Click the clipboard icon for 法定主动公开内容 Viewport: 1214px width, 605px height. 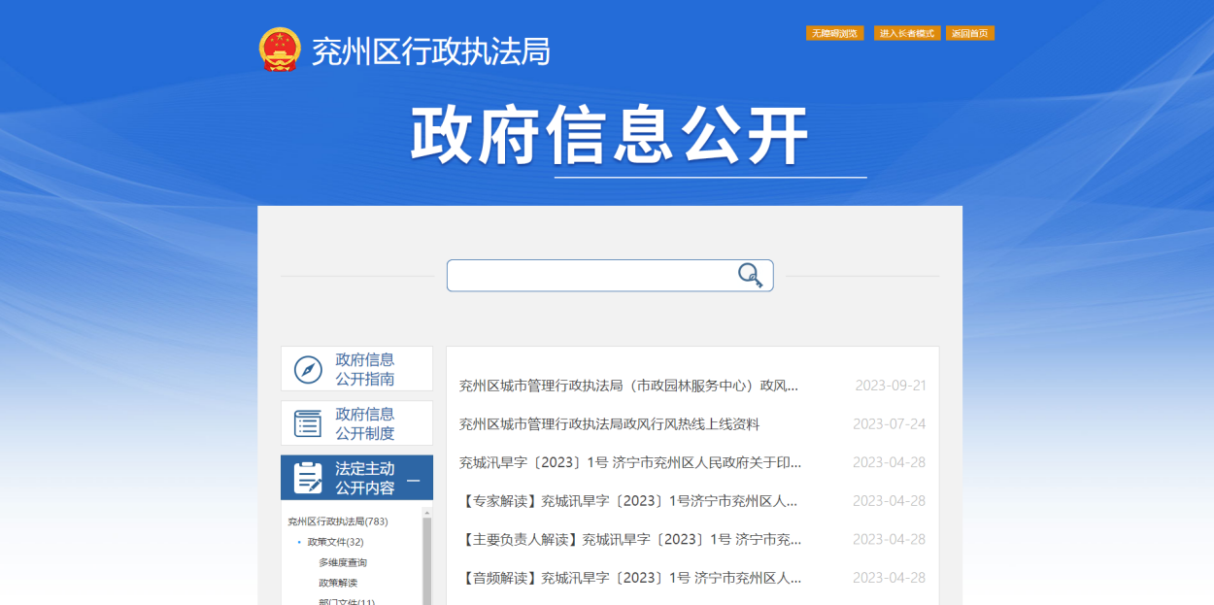tap(308, 478)
